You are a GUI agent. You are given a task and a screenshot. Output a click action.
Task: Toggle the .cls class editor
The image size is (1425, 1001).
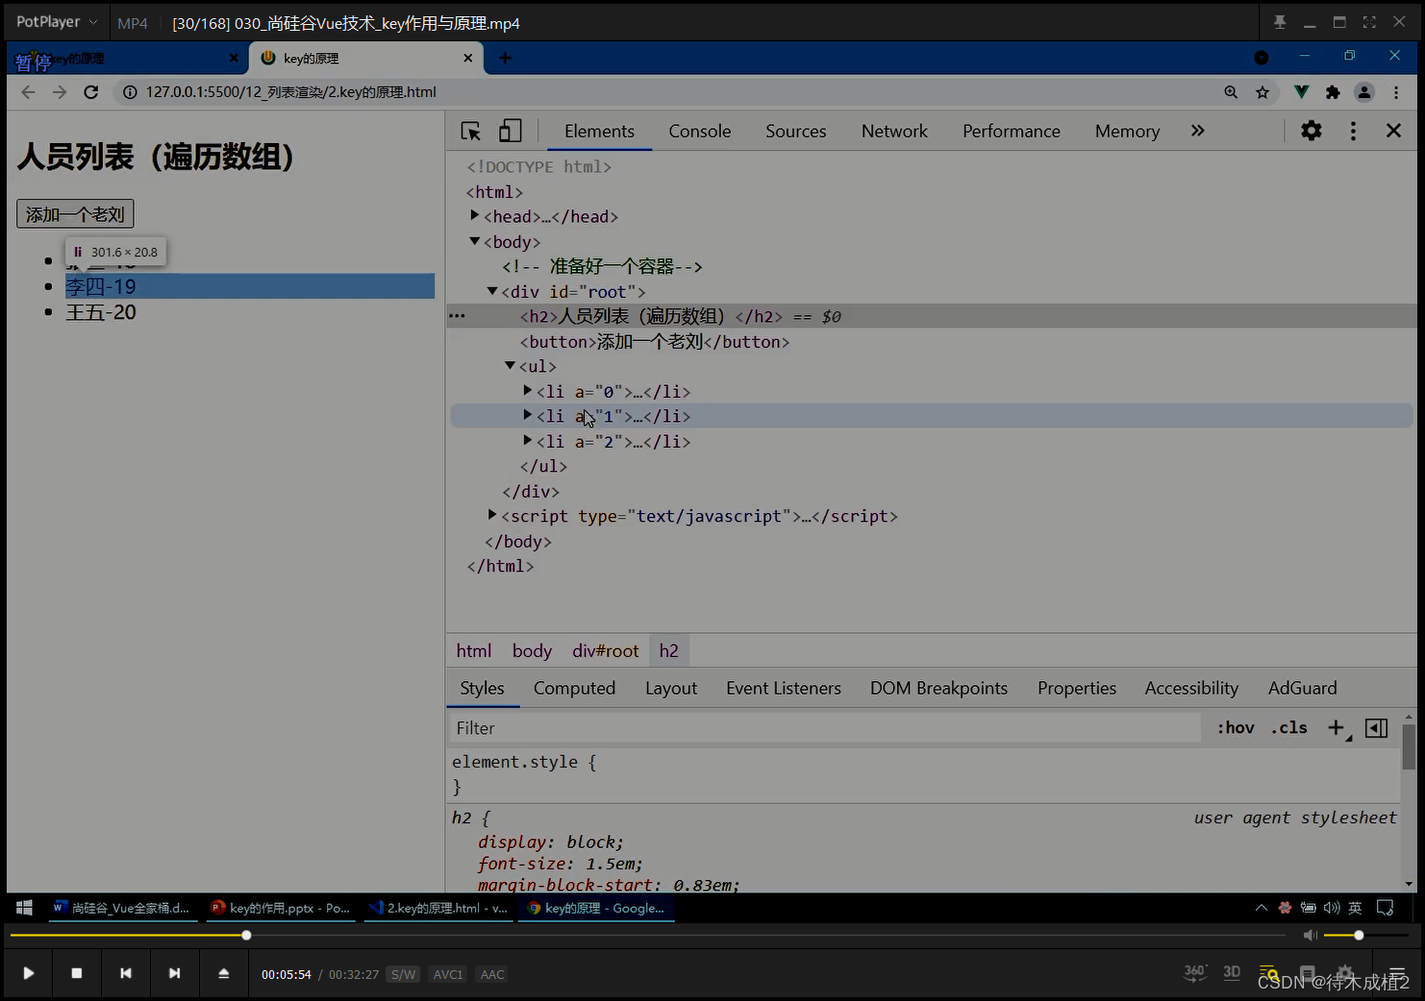1288,728
